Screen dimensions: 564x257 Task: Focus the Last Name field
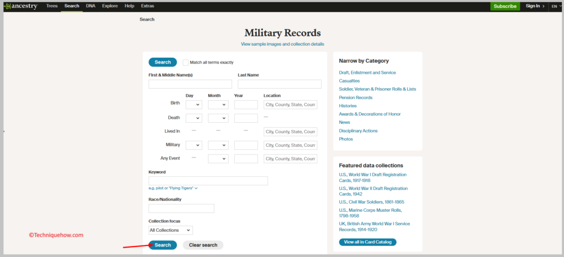point(279,84)
